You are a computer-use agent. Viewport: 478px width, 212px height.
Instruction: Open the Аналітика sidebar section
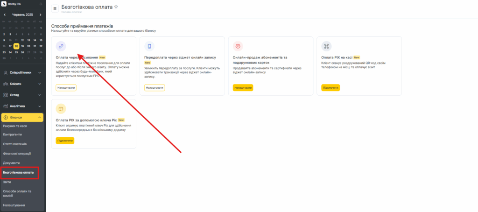22,106
